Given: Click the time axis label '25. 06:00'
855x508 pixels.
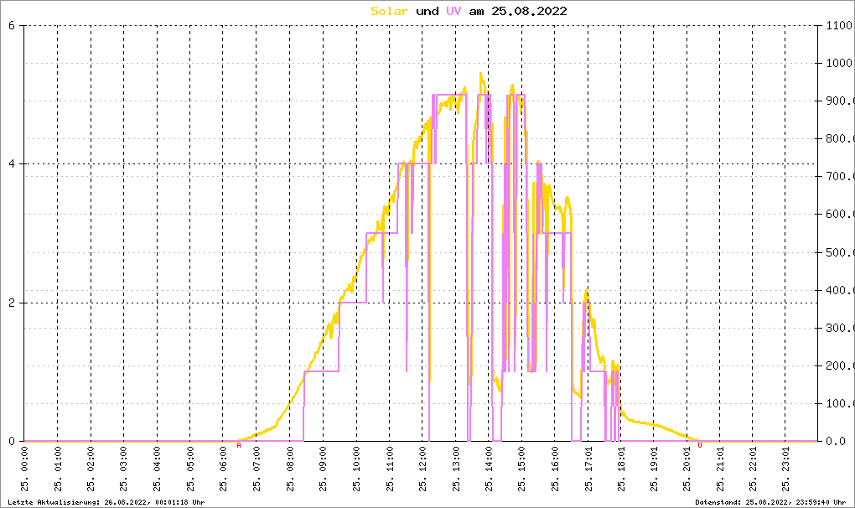Looking at the screenshot, I should (x=223, y=469).
